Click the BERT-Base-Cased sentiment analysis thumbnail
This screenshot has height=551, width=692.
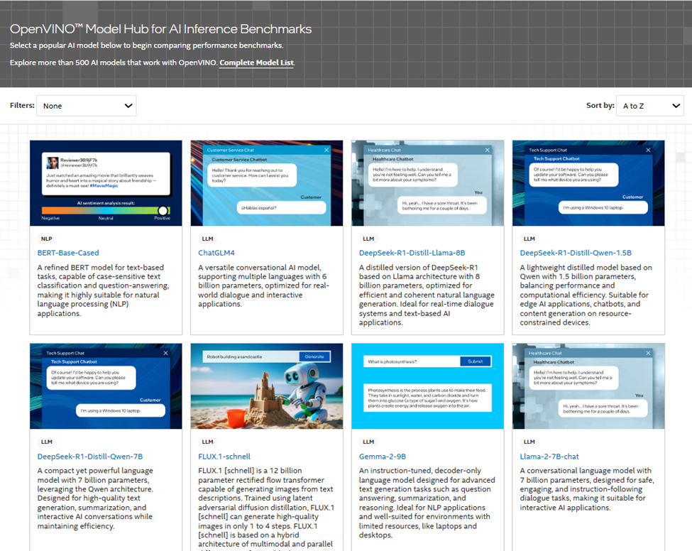point(106,183)
